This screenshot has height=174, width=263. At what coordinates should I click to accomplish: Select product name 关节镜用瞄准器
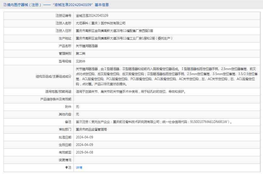(87, 46)
